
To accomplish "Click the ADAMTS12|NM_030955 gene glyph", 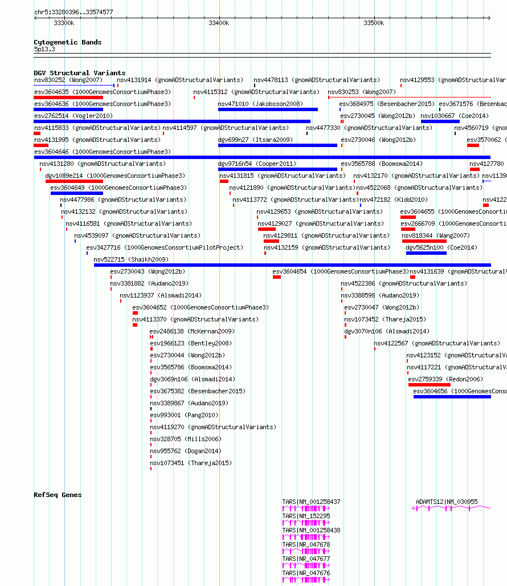I will point(451,508).
